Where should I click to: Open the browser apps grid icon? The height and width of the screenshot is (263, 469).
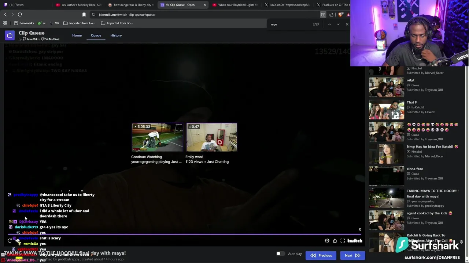pos(5,23)
